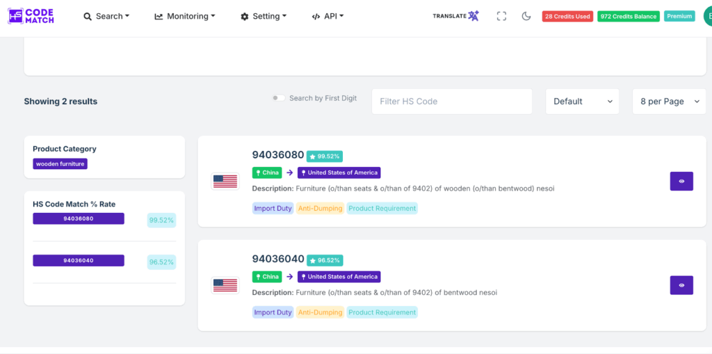Open the Monitoring menu
Image resolution: width=712 pixels, height=354 pixels.
click(184, 16)
